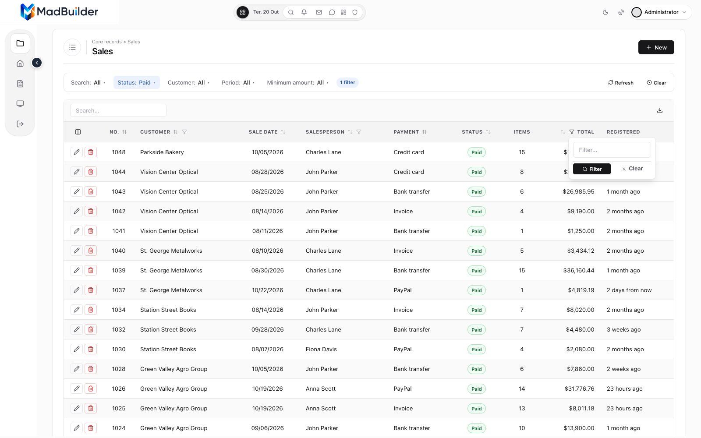Apply the Total column filter with Filter button
Image resolution: width=701 pixels, height=438 pixels.
[x=592, y=169]
